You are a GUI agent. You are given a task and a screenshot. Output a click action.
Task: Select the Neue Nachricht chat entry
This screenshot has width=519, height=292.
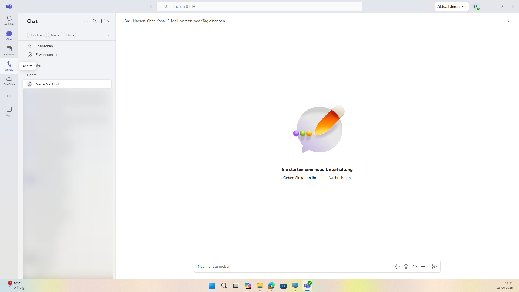tap(67, 84)
